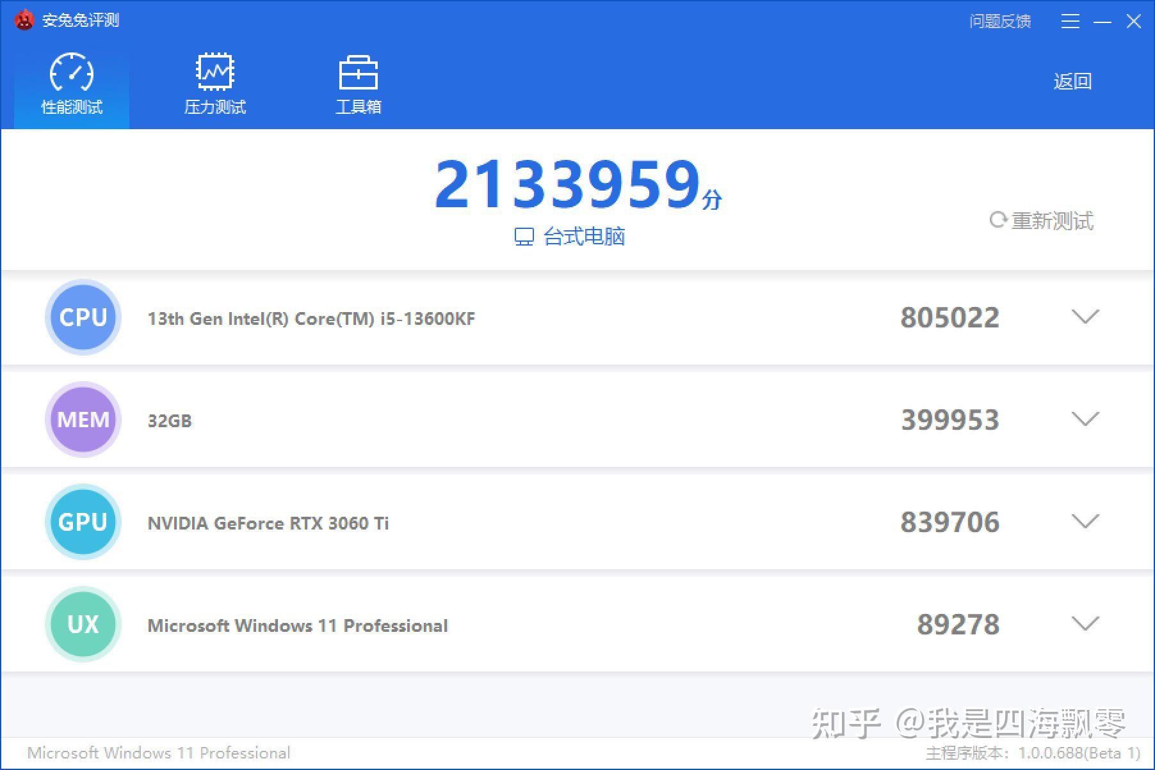Expand the UX Windows 11 details
The height and width of the screenshot is (770, 1155).
(1085, 624)
